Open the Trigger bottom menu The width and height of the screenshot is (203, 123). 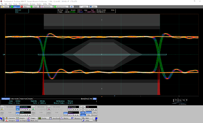[x=32, y=118]
